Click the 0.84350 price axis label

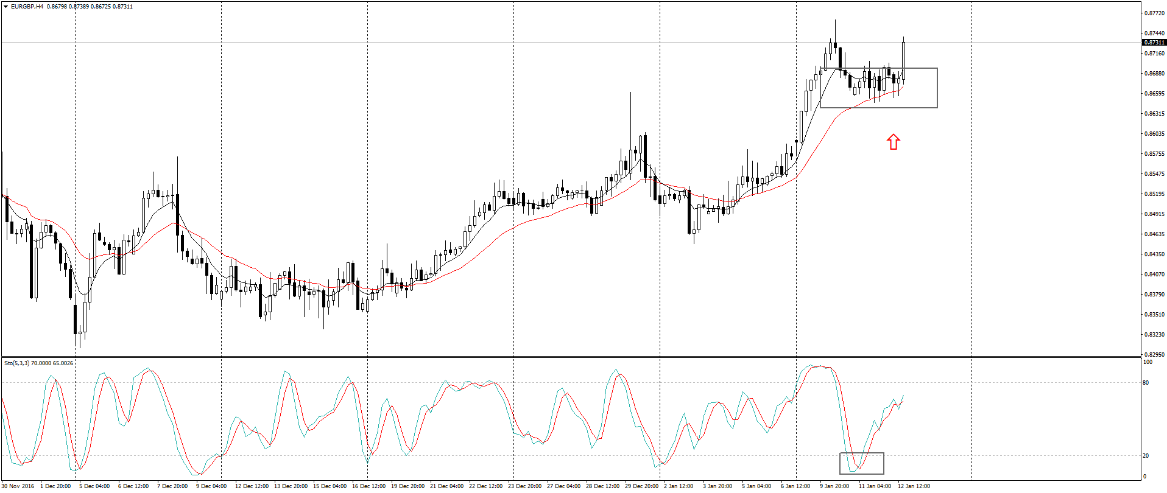tap(1154, 254)
